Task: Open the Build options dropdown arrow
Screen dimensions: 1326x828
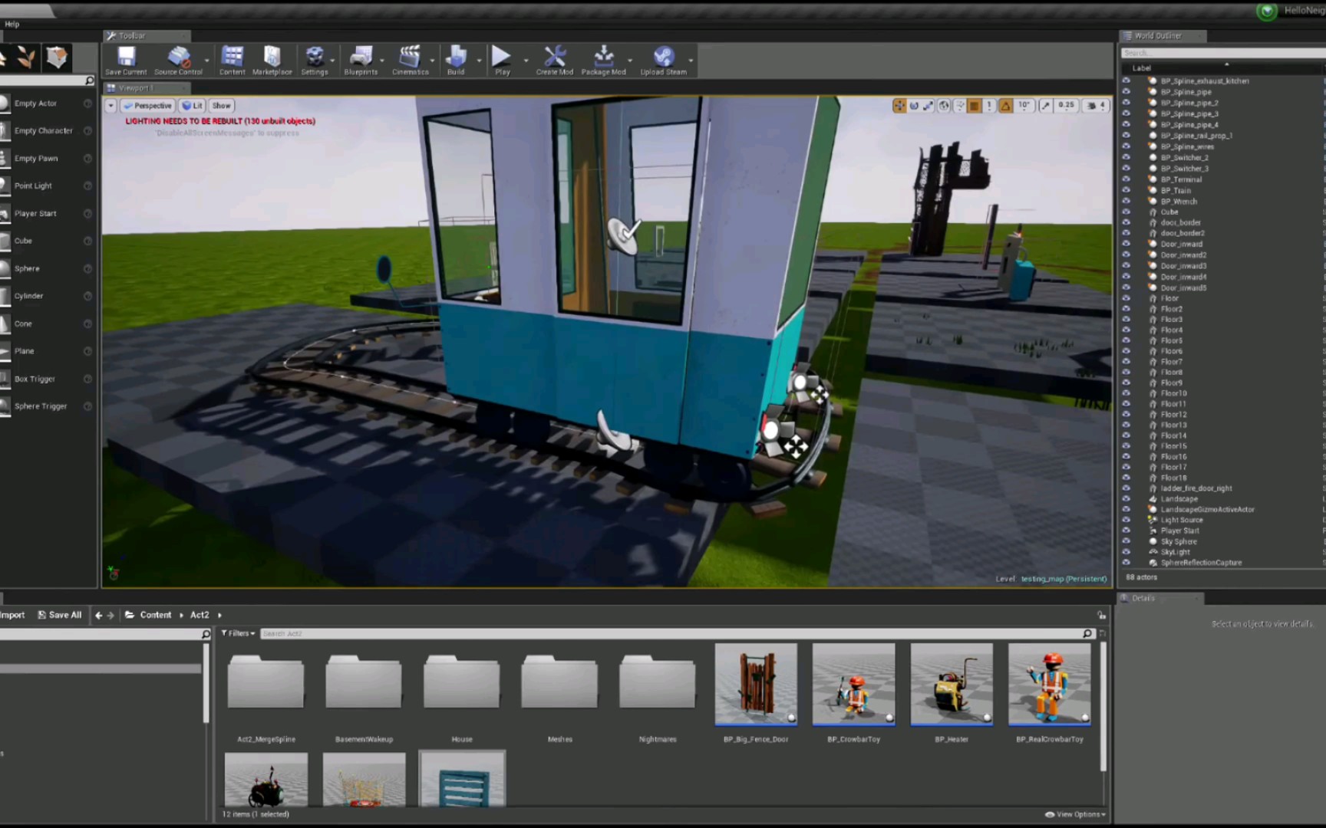Action: pos(479,60)
